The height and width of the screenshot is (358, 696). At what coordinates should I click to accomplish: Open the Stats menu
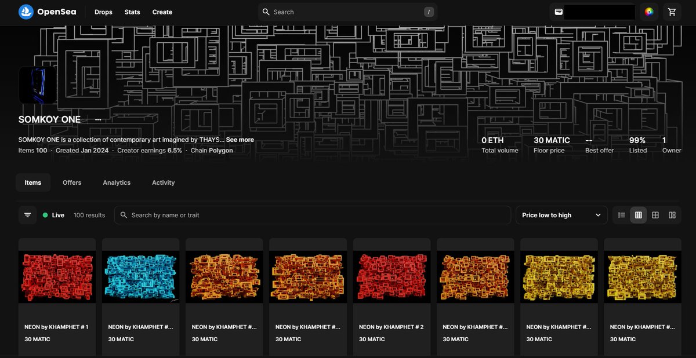coord(132,12)
